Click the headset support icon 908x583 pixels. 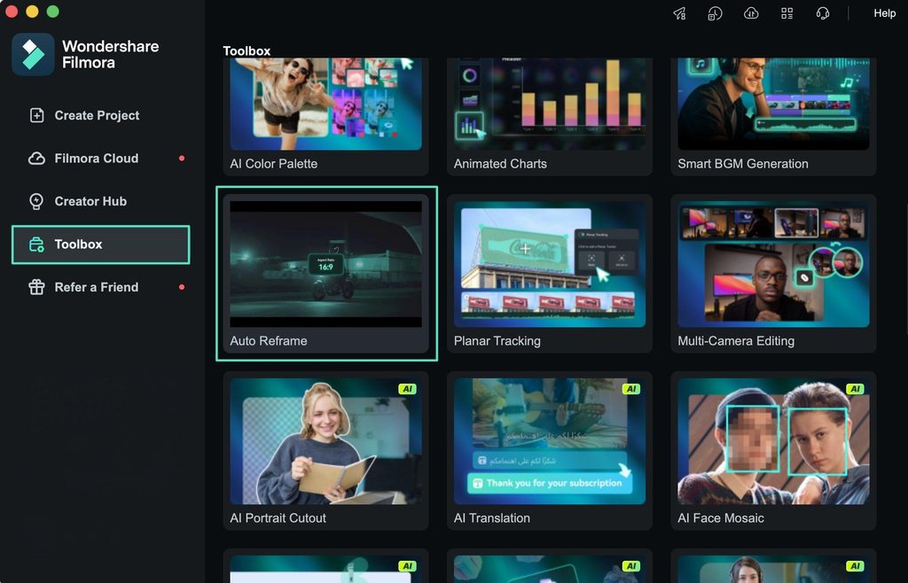click(x=823, y=13)
